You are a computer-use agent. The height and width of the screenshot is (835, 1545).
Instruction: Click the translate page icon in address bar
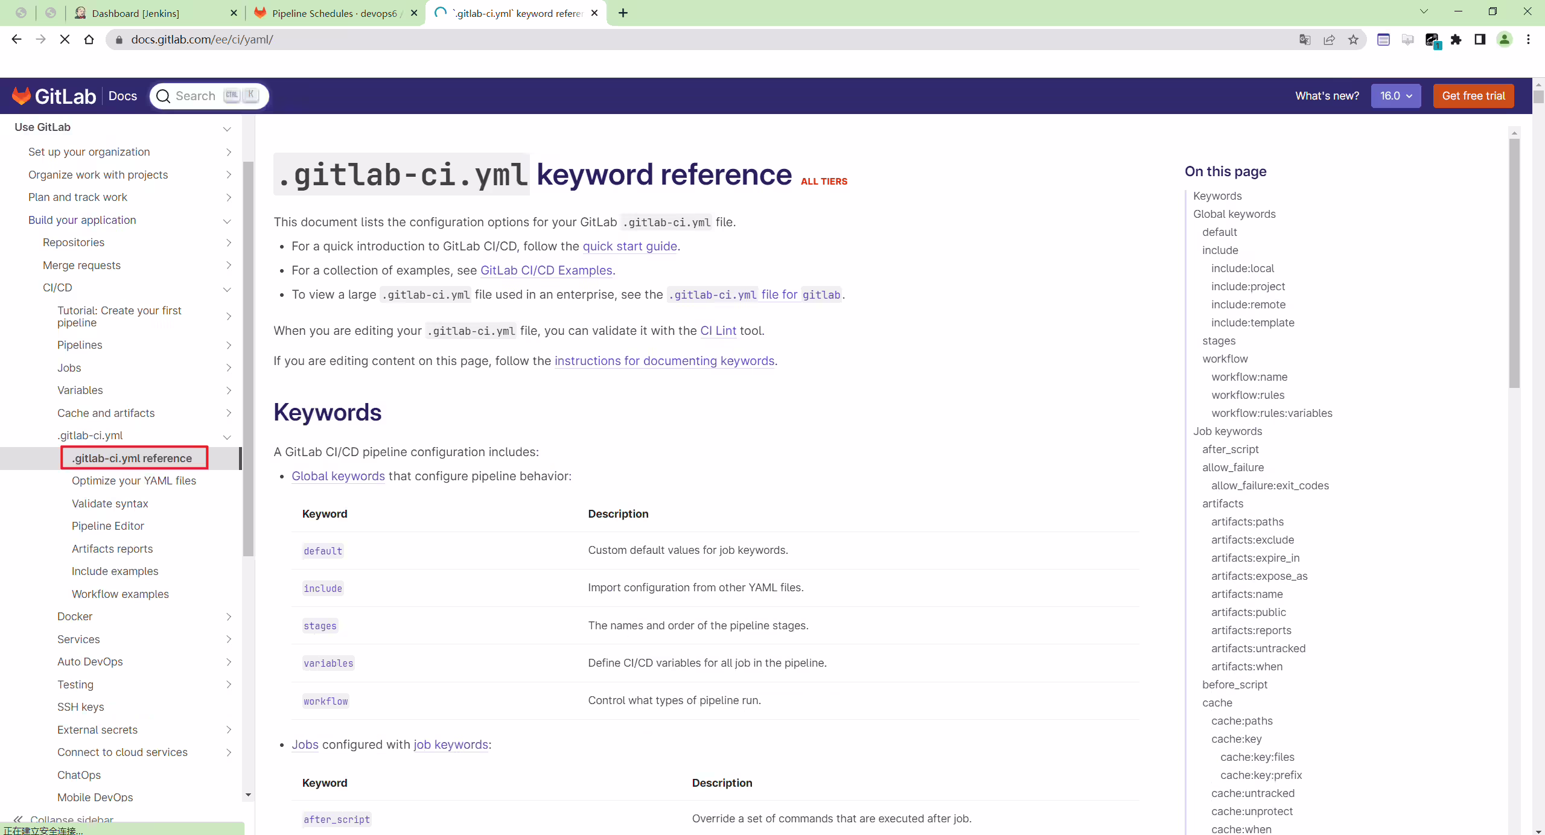pyautogui.click(x=1305, y=39)
